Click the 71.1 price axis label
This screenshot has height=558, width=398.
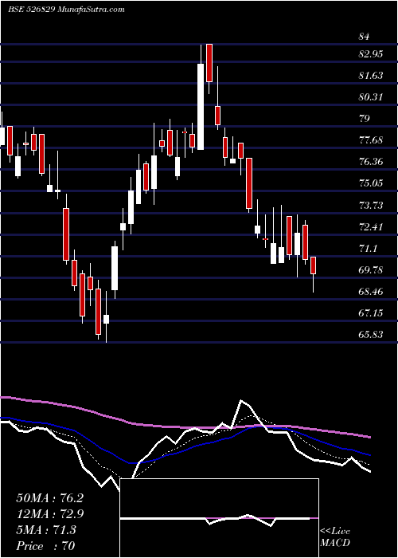[368, 249]
